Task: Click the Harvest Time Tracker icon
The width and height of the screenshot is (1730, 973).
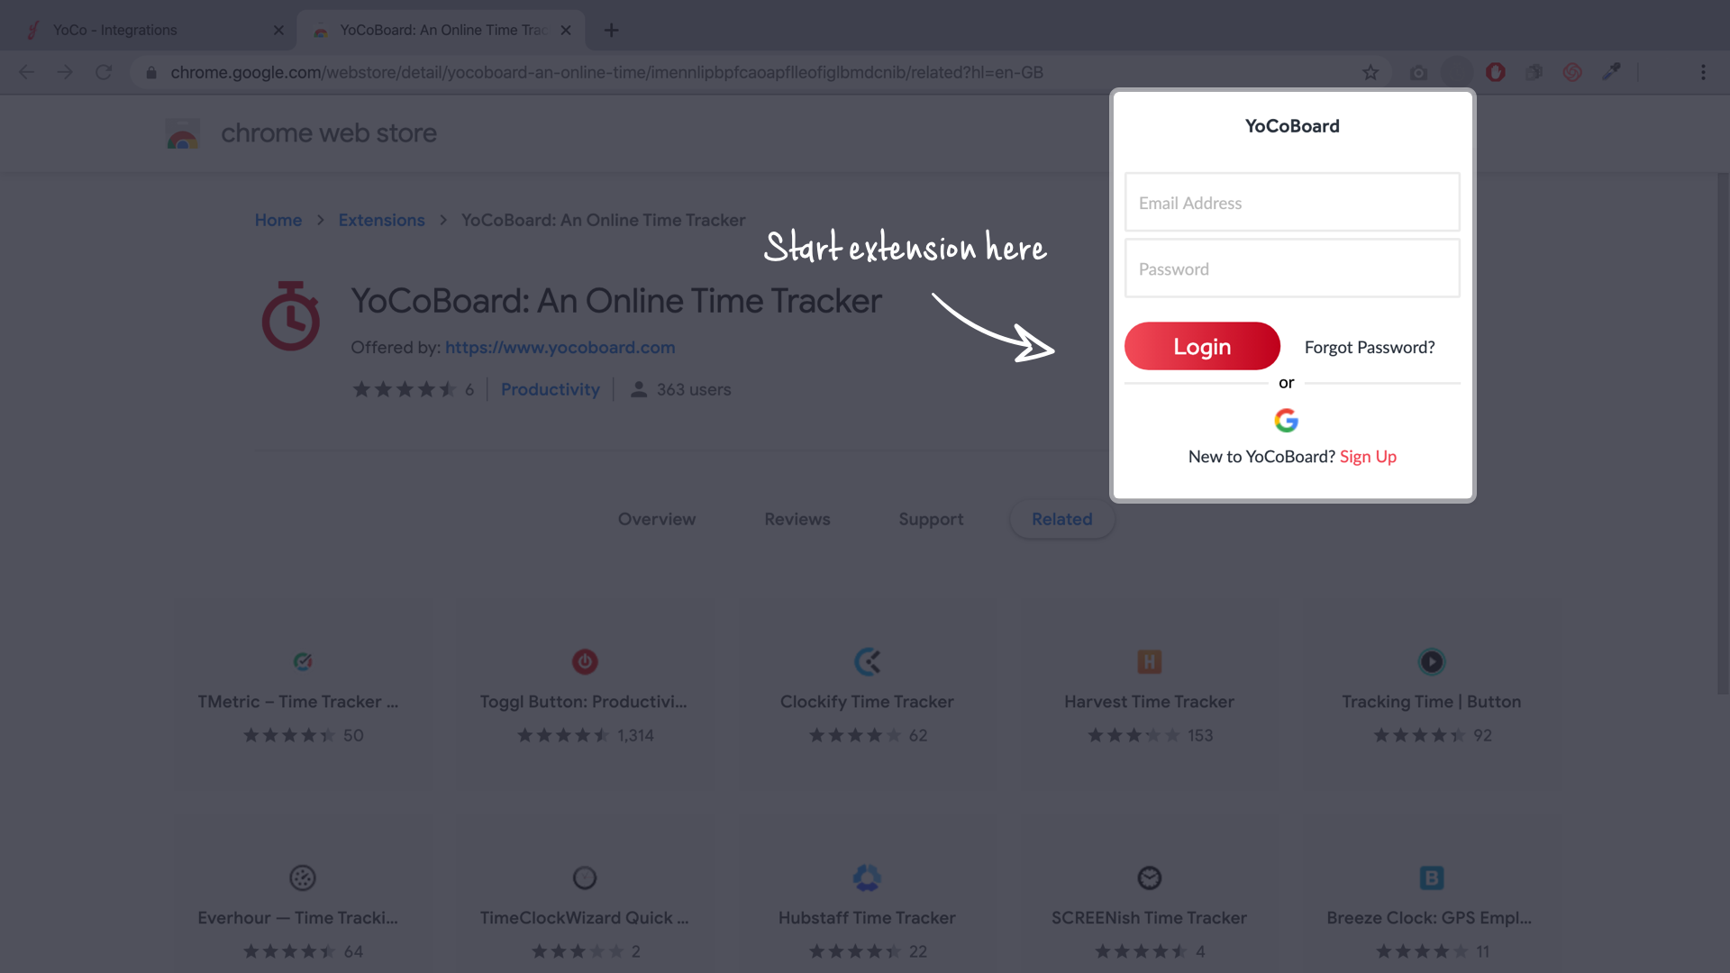Action: [x=1148, y=662]
